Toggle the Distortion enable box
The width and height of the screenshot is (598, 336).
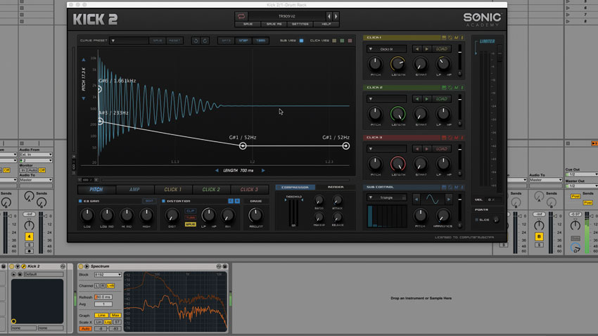pos(163,201)
